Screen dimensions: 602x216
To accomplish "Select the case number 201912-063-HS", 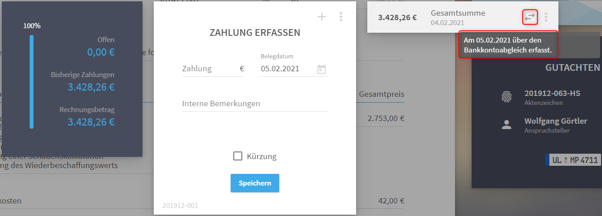I will pos(552,93).
